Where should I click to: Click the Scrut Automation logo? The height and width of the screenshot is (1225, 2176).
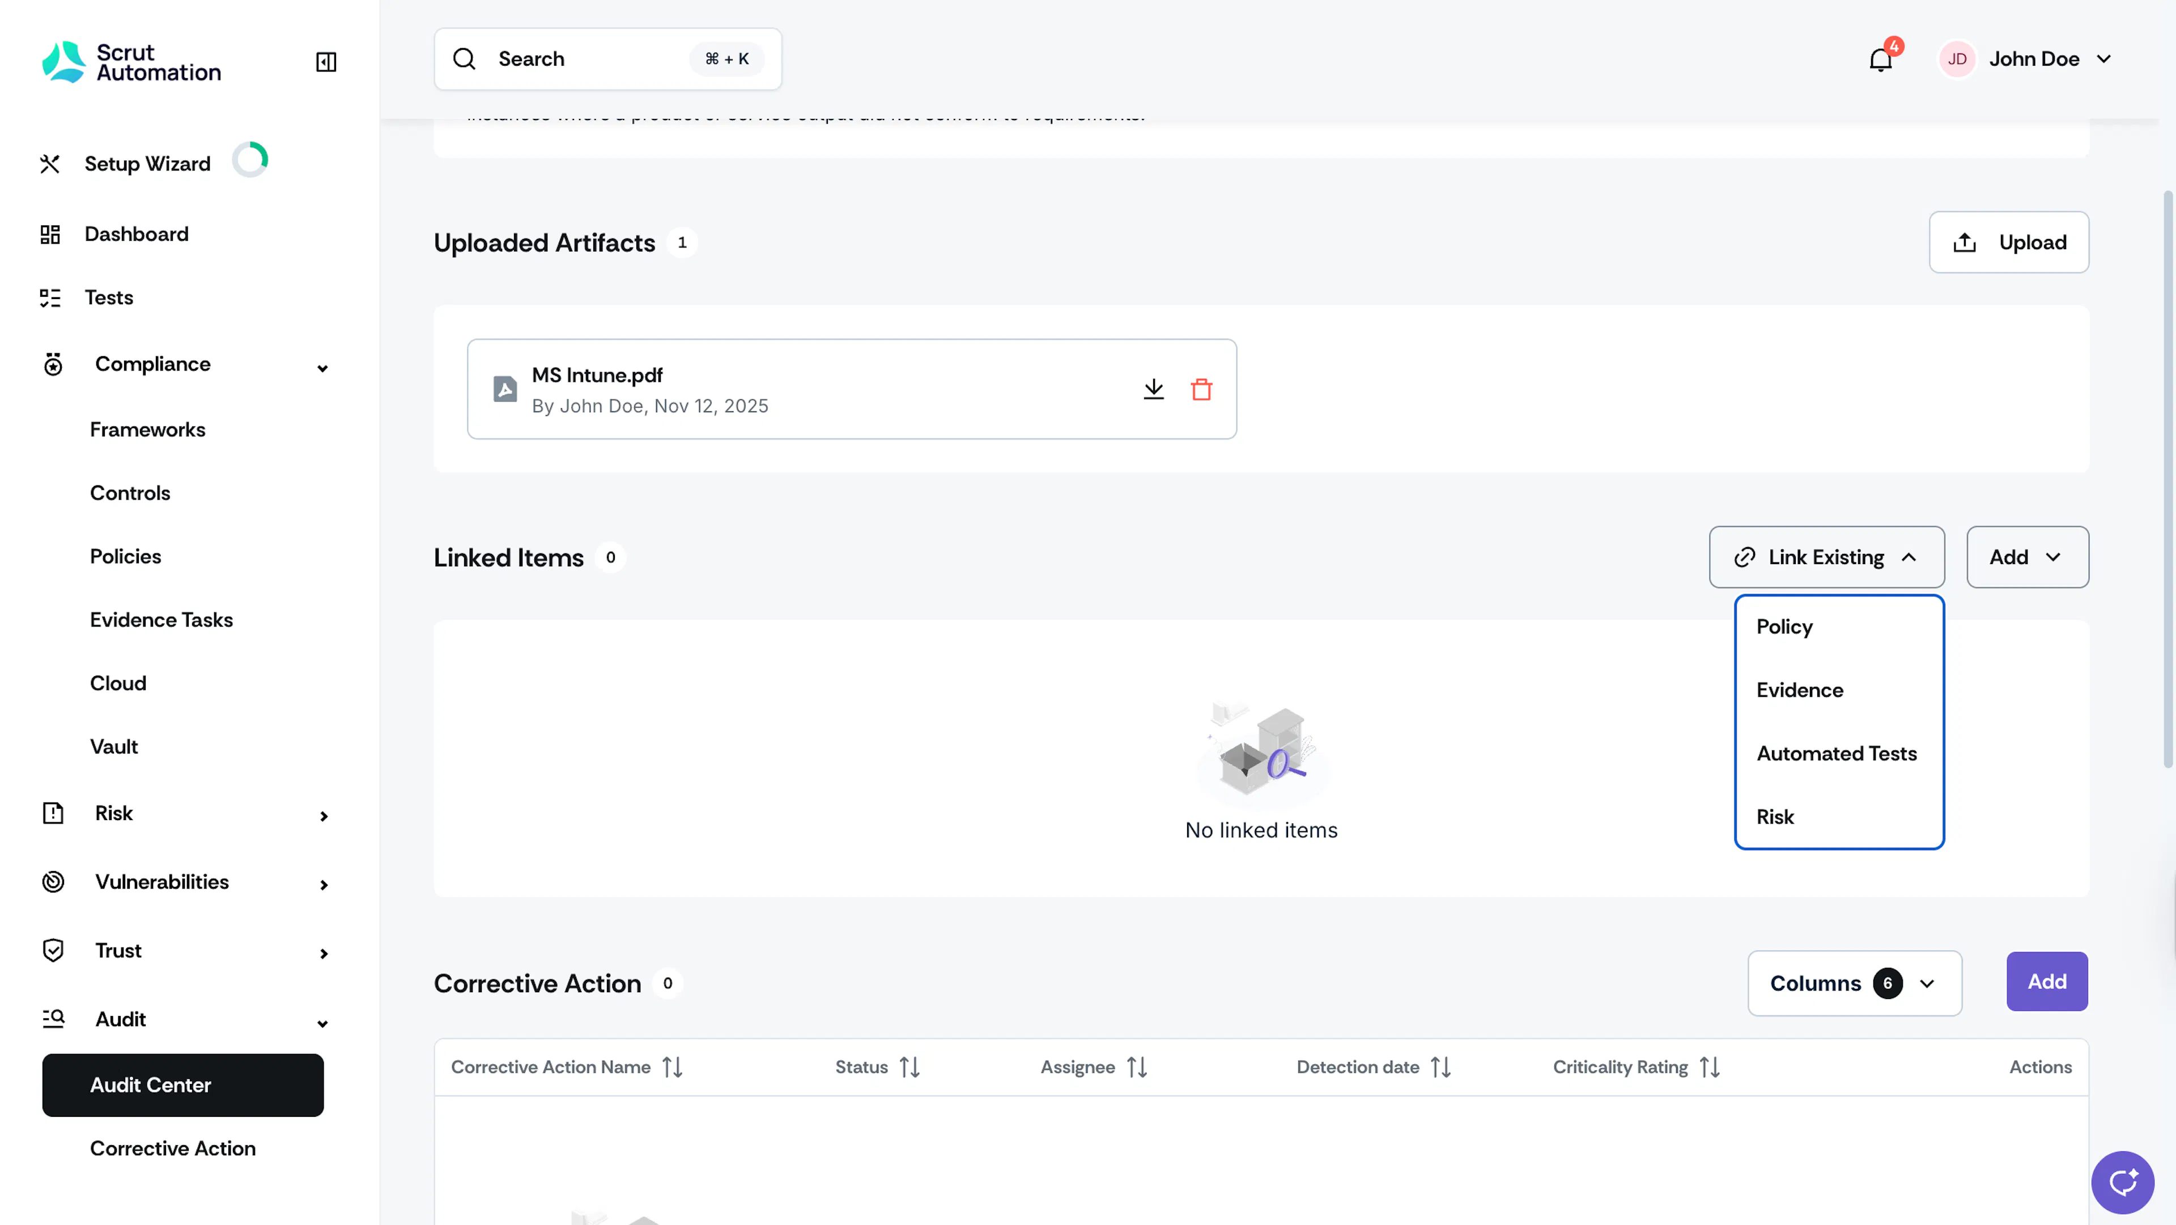132,62
